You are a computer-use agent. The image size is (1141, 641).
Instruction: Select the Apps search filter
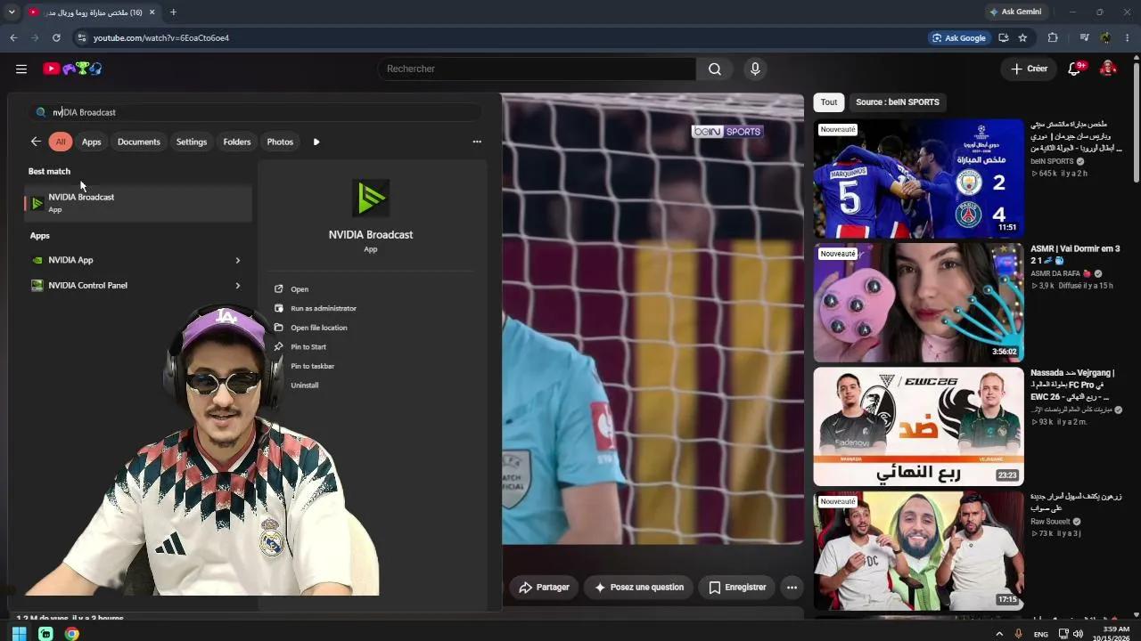tap(92, 142)
